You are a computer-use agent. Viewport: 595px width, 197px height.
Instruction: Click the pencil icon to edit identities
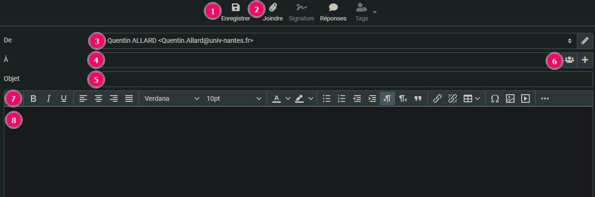coord(585,41)
